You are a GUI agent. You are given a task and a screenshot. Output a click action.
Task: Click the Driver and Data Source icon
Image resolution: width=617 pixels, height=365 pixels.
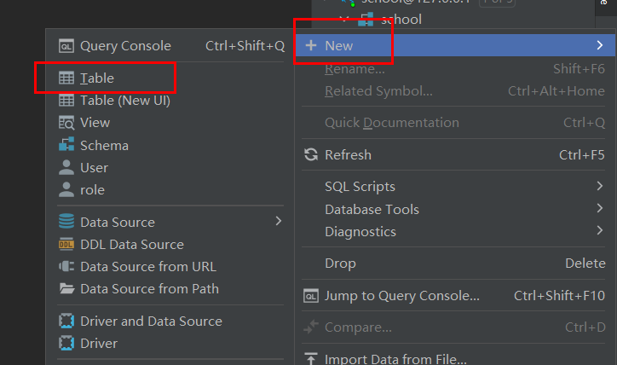click(66, 322)
